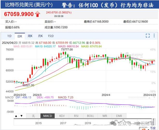Image resolution: width=159 pixels, height=130 pixels.
Task: Click the 2024/4/23 axis date label
Action: coord(150,95)
